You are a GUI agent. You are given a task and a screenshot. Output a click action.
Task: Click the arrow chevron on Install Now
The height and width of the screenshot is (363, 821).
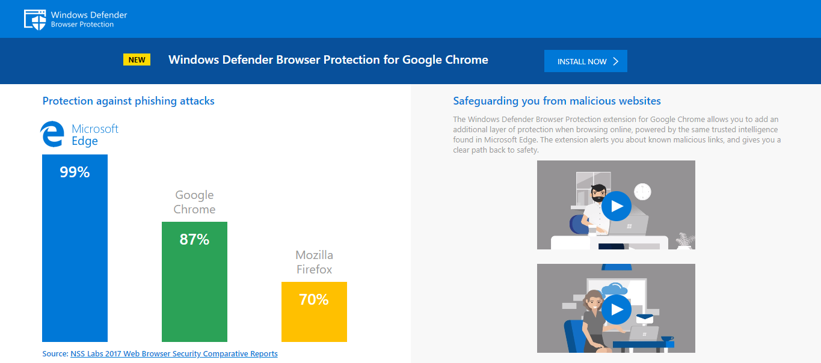coord(616,61)
